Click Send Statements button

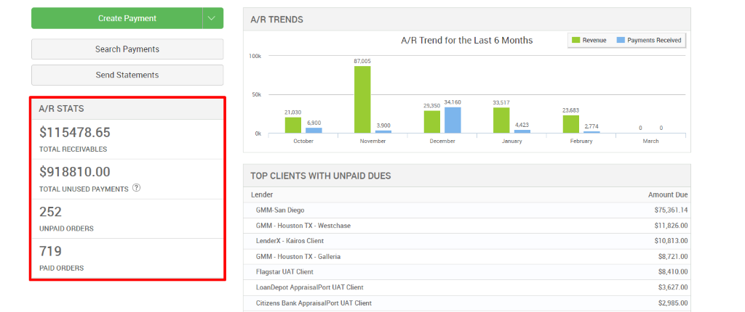click(x=127, y=75)
